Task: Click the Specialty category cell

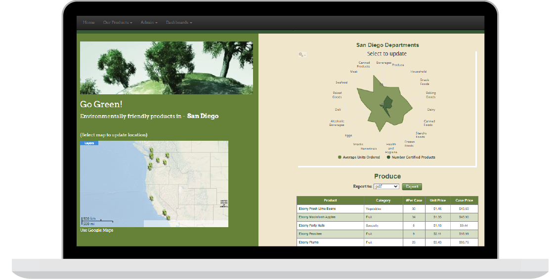Action: 383,226
